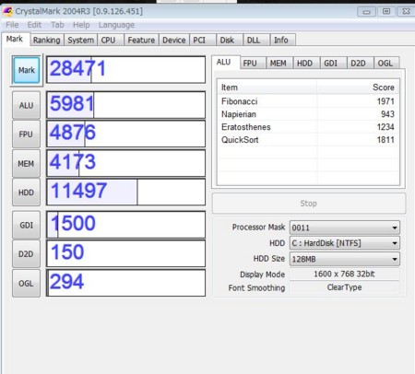The width and height of the screenshot is (415, 374).
Task: Expand the HDD Size 128MB dropdown
Action: tap(345, 259)
